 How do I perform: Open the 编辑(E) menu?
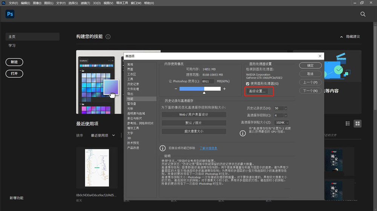[25, 3]
